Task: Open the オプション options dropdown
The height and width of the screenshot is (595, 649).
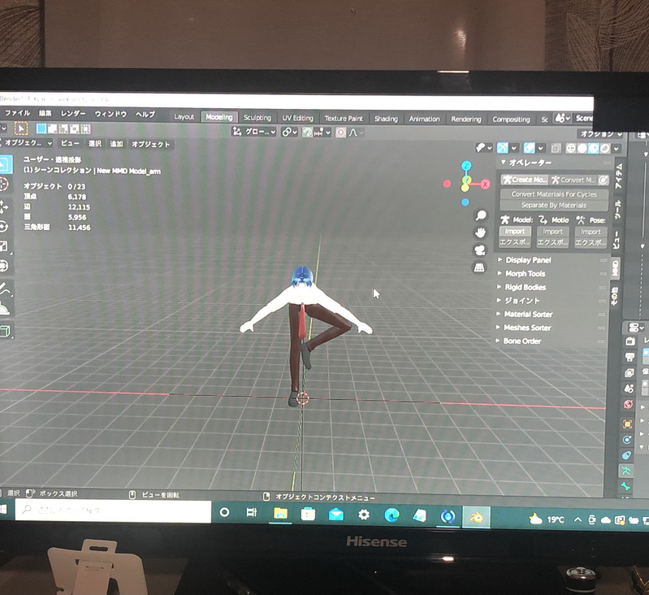Action: (x=600, y=134)
